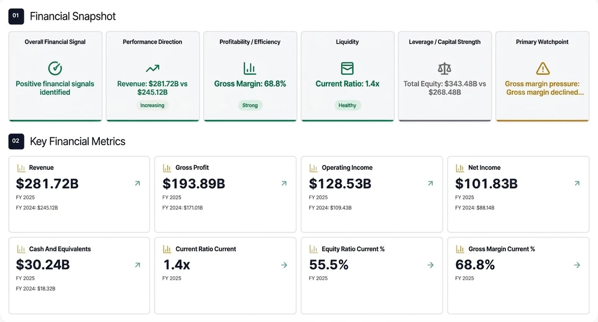The image size is (598, 322).
Task: Click the bar chart icon beside Equity Ratio Current %
Action: pos(314,249)
